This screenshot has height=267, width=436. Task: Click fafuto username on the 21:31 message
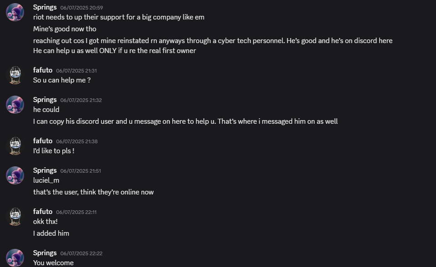[x=43, y=70]
